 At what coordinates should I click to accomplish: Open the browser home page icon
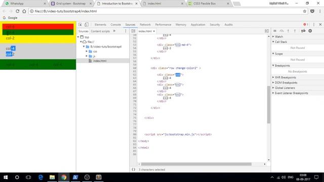point(24,11)
